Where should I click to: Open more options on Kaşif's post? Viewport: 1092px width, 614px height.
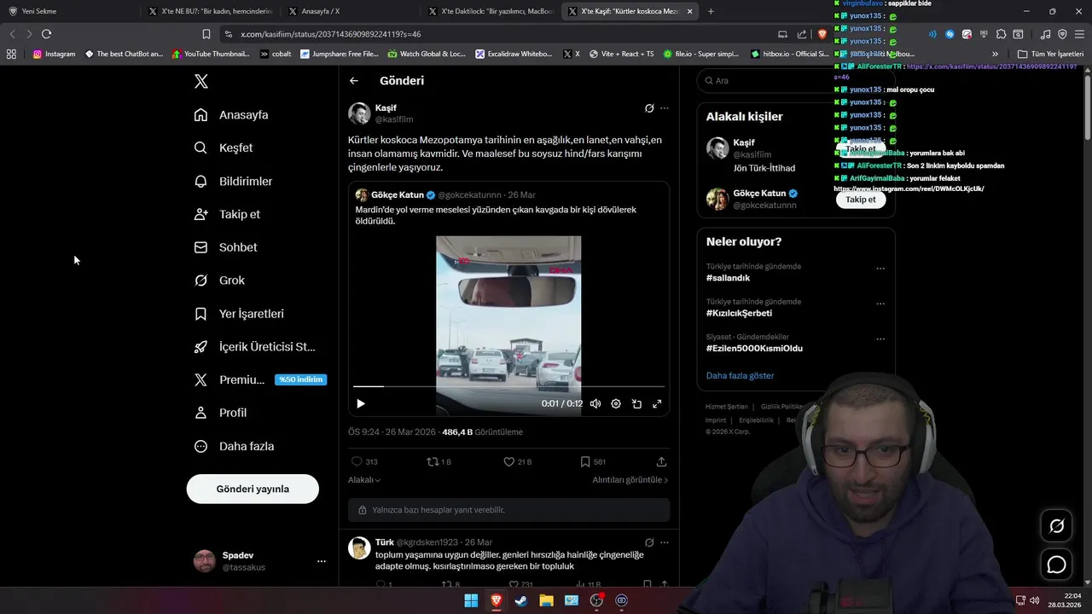665,108
